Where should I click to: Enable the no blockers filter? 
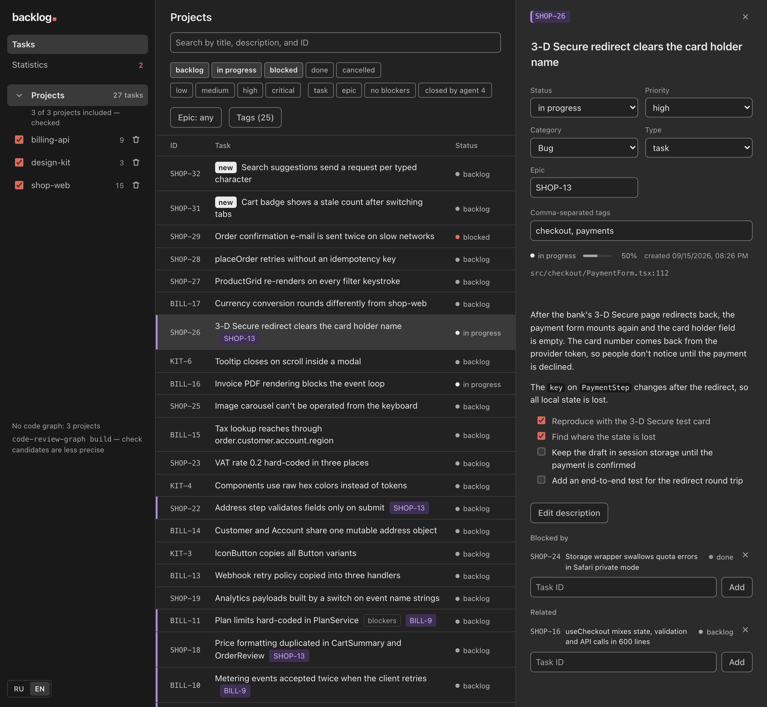[390, 90]
